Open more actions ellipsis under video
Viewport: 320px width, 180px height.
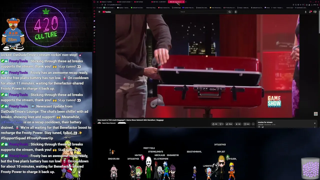click(x=253, y=124)
